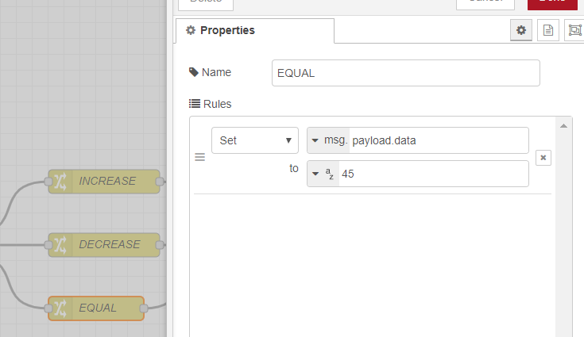
Task: Expand the msg. property type selector
Action: click(328, 140)
